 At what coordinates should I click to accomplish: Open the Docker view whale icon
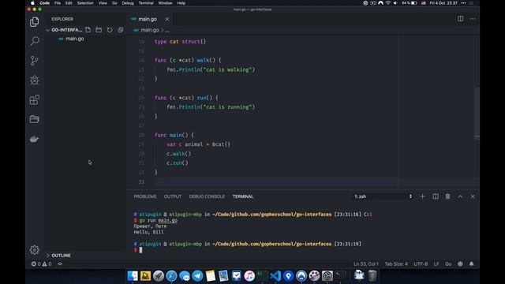click(x=35, y=139)
